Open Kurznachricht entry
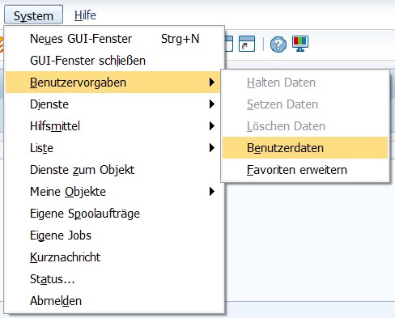This screenshot has width=395, height=318. pyautogui.click(x=113, y=257)
